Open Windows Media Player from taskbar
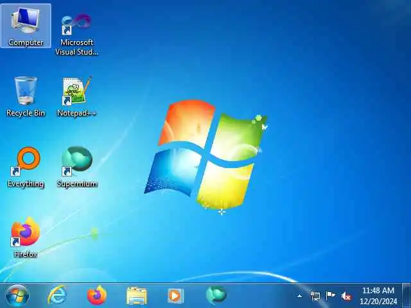Image resolution: width=411 pixels, height=308 pixels. [x=175, y=296]
